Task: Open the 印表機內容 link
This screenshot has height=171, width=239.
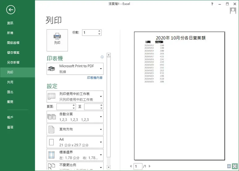Action: pos(95,78)
